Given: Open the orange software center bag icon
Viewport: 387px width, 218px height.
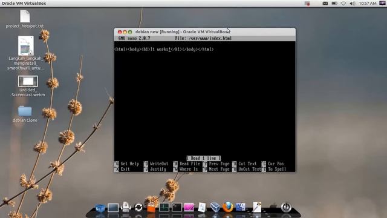Looking at the screenshot, I should [151, 207].
